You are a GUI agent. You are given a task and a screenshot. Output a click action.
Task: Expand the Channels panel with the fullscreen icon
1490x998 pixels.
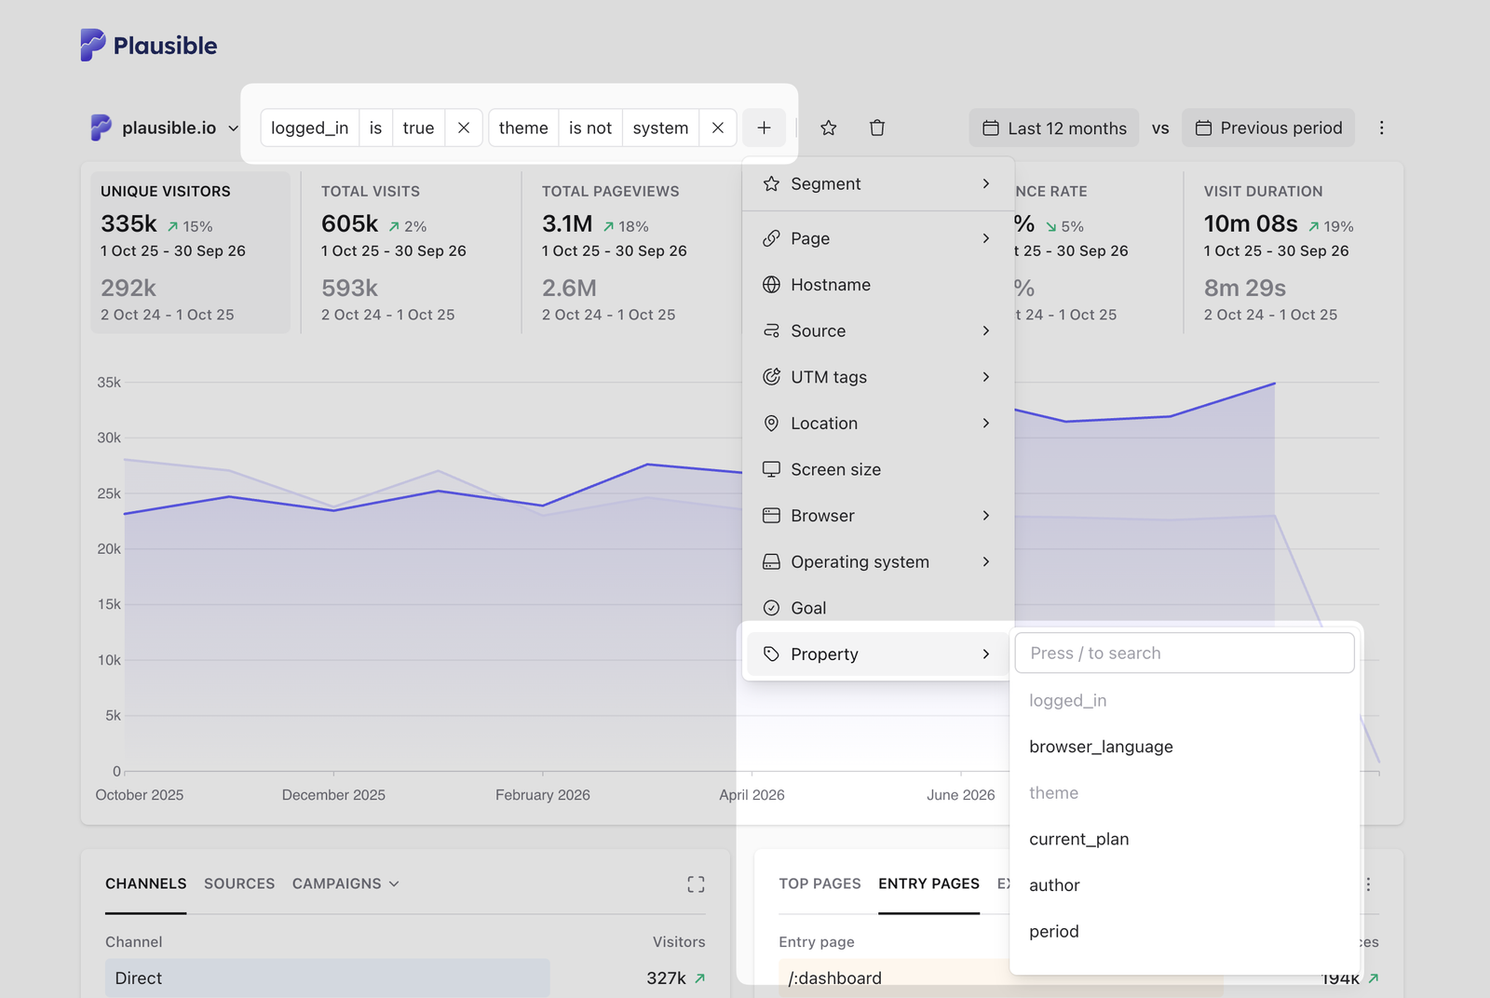tap(696, 884)
